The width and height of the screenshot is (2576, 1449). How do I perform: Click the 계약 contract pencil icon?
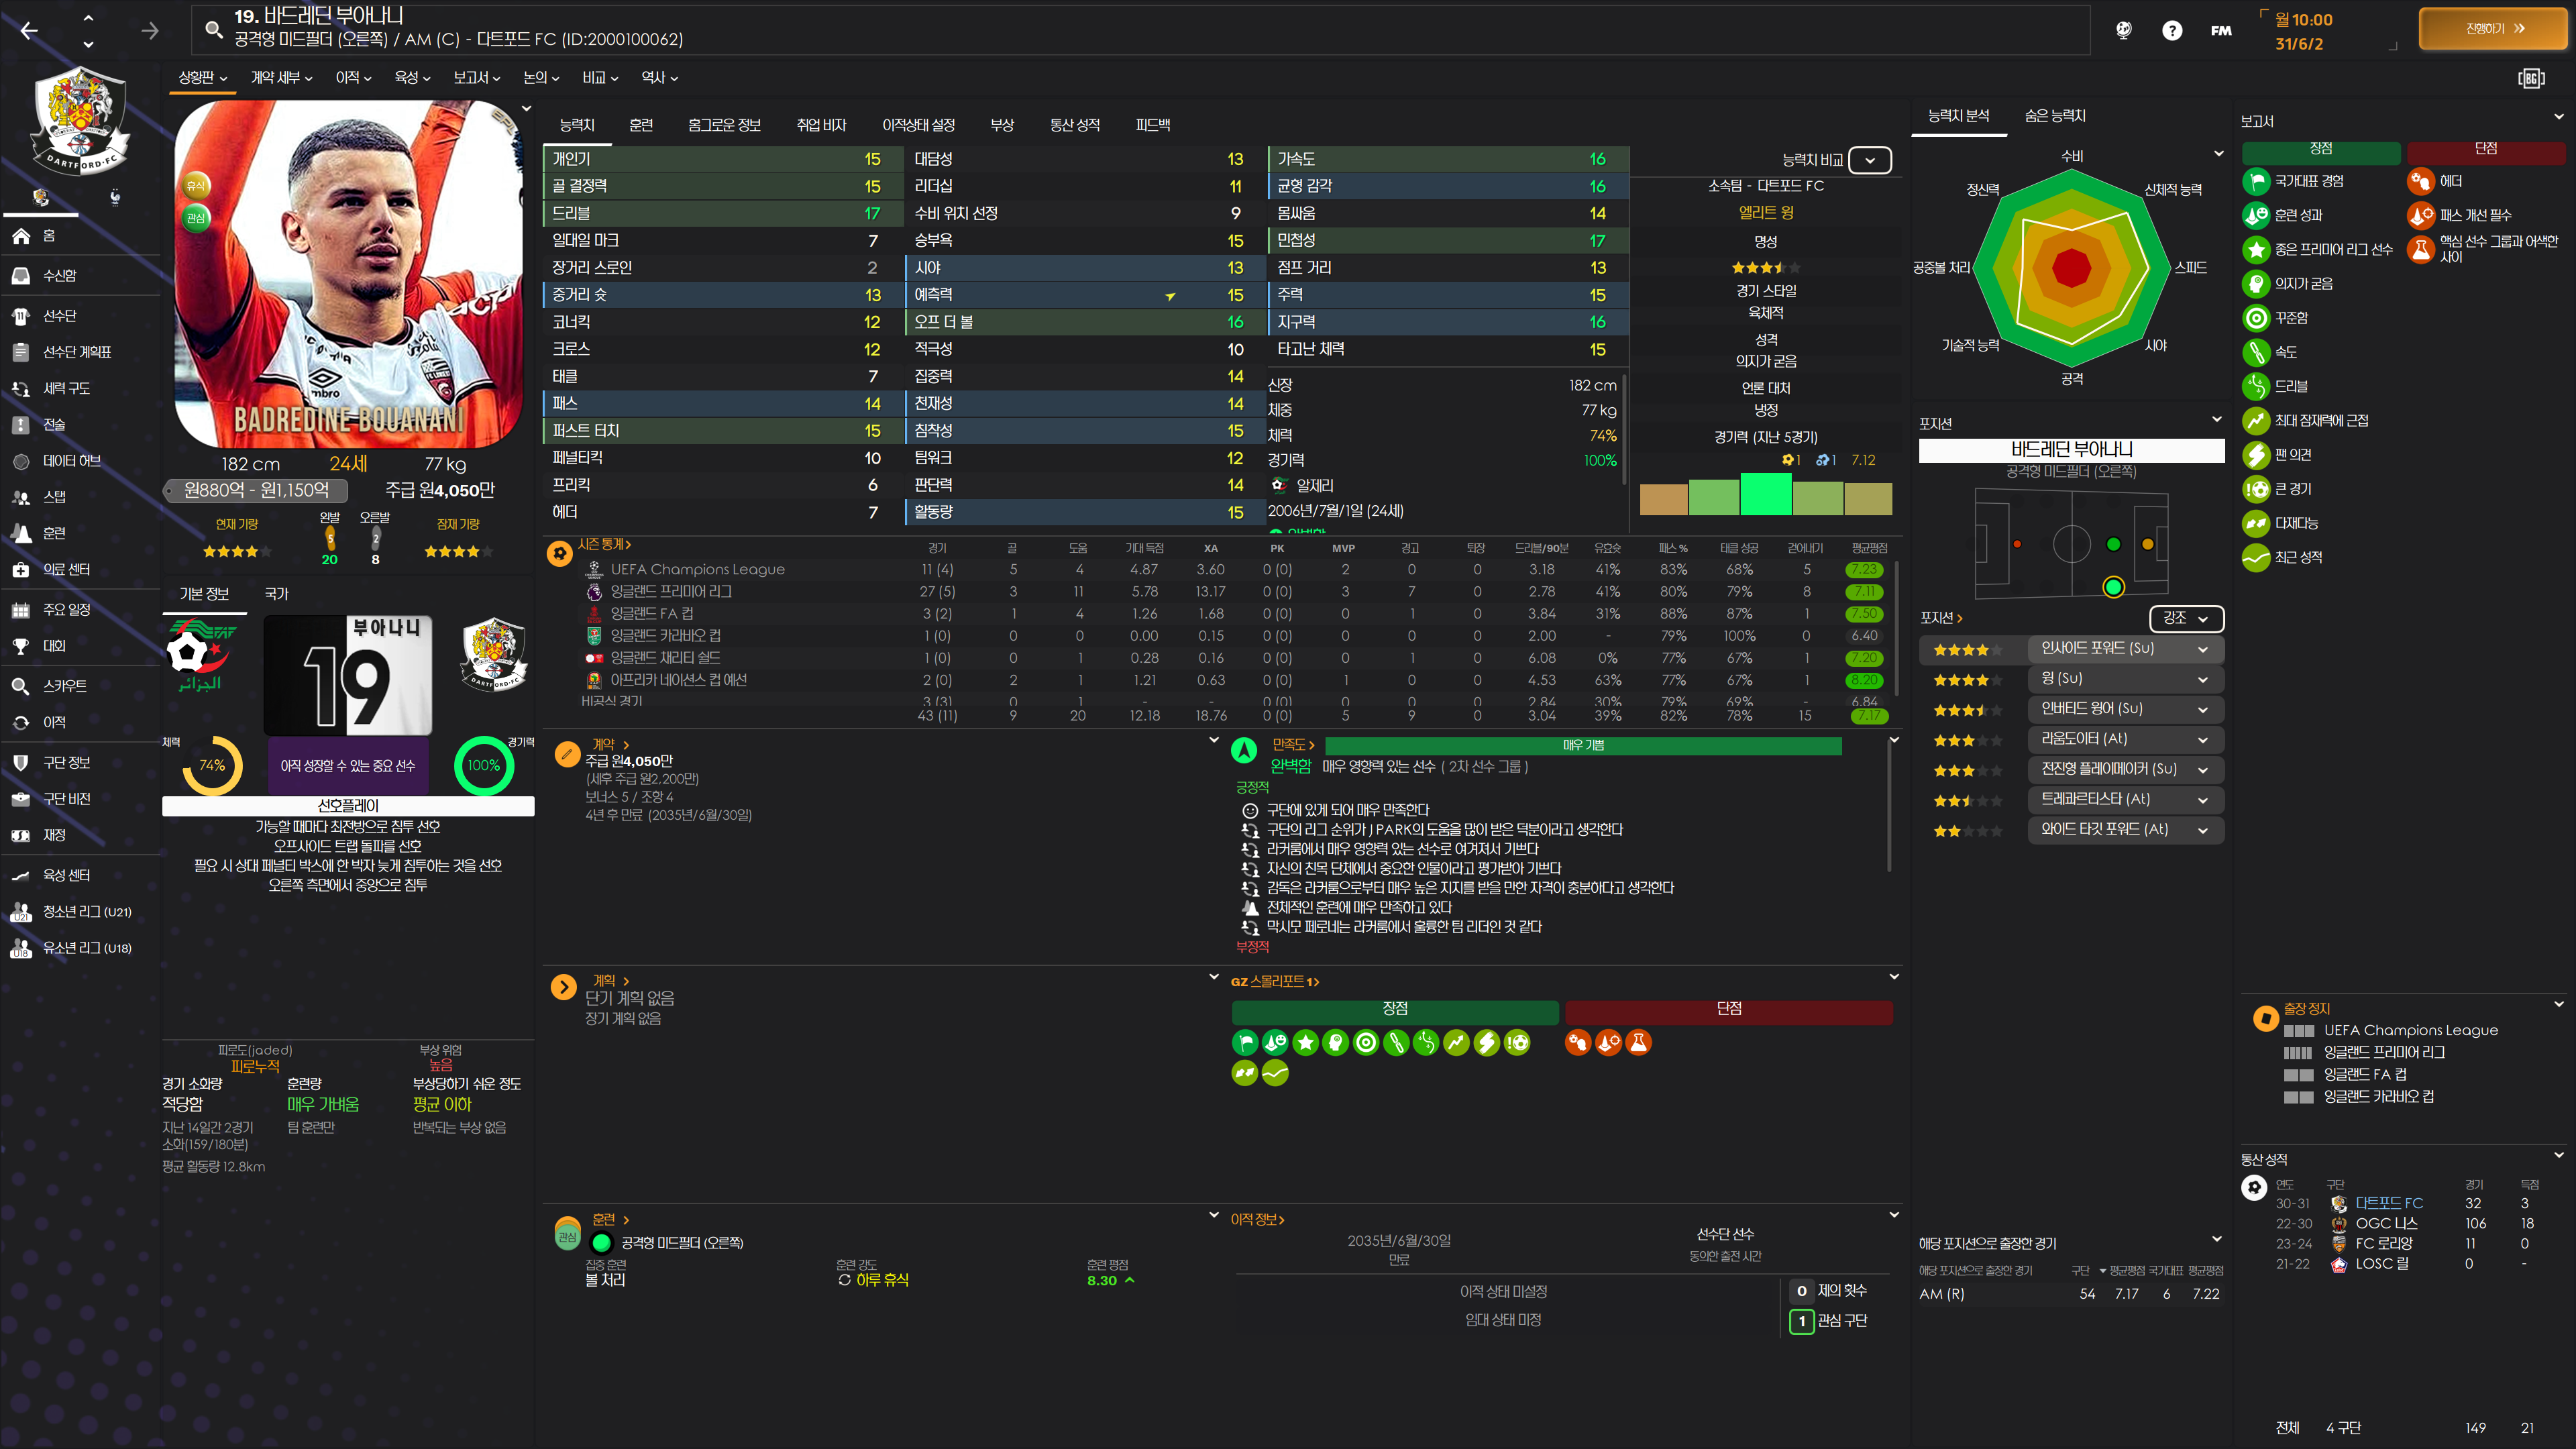pos(567,754)
